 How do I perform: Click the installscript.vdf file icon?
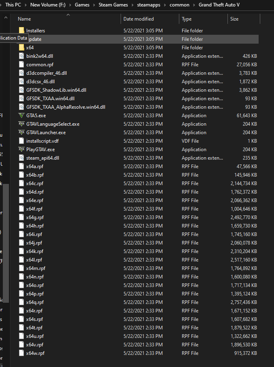[x=21, y=141]
